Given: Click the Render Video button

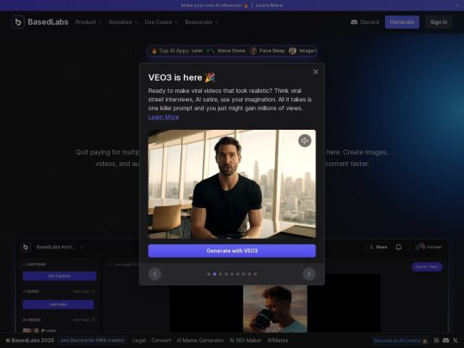Looking at the screenshot, I should (x=427, y=266).
